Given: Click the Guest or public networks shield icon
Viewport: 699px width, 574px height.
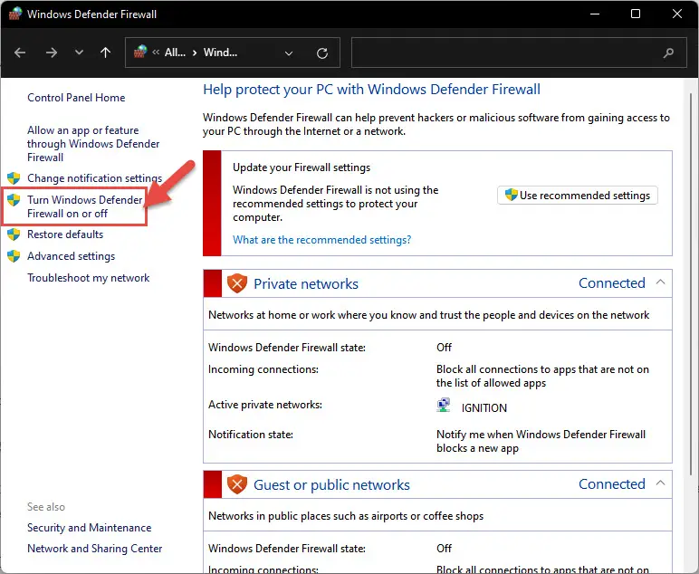Looking at the screenshot, I should [x=237, y=484].
